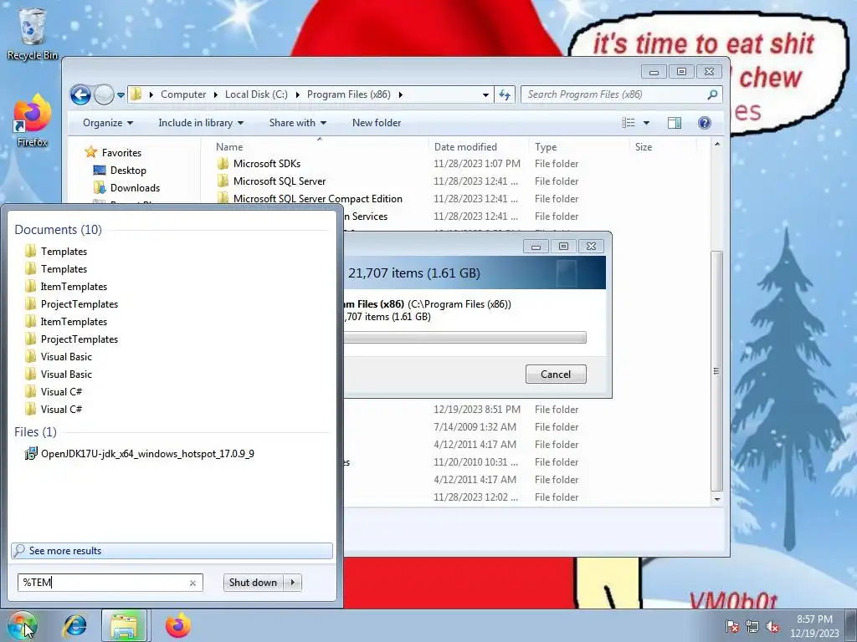Sort by the Size column header

pos(644,147)
